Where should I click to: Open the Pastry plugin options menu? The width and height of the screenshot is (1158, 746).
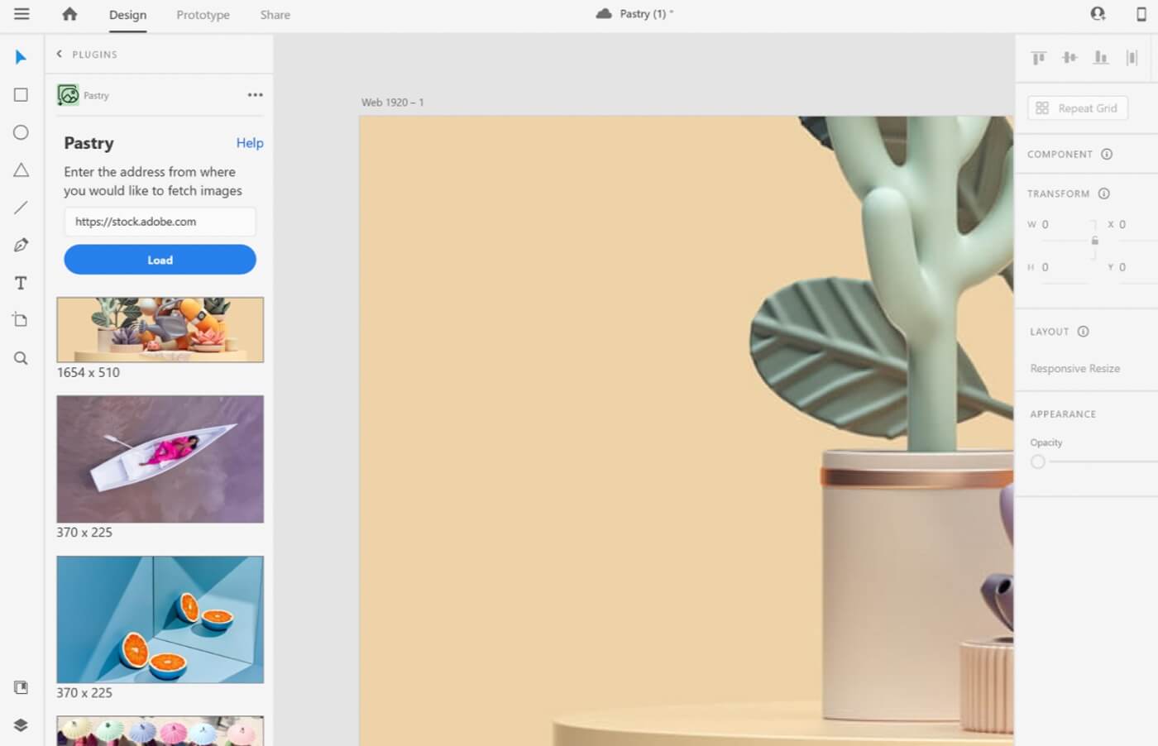pyautogui.click(x=255, y=95)
